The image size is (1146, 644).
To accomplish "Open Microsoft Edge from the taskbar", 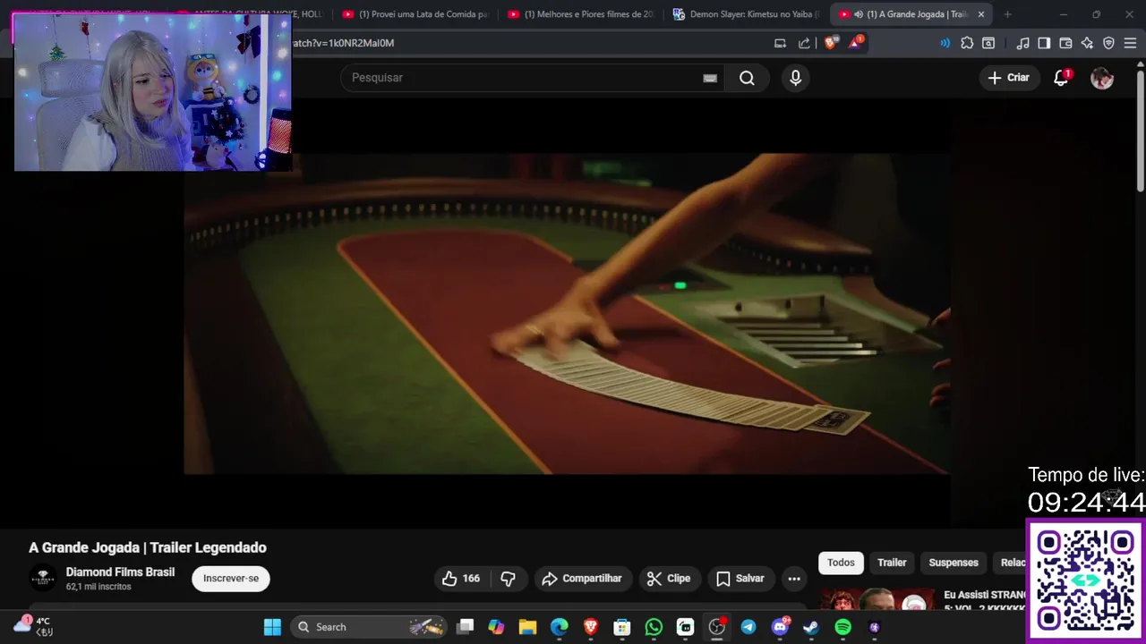I will tap(559, 627).
